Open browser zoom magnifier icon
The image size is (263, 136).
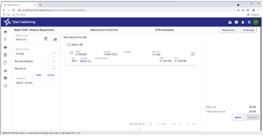click(x=243, y=10)
